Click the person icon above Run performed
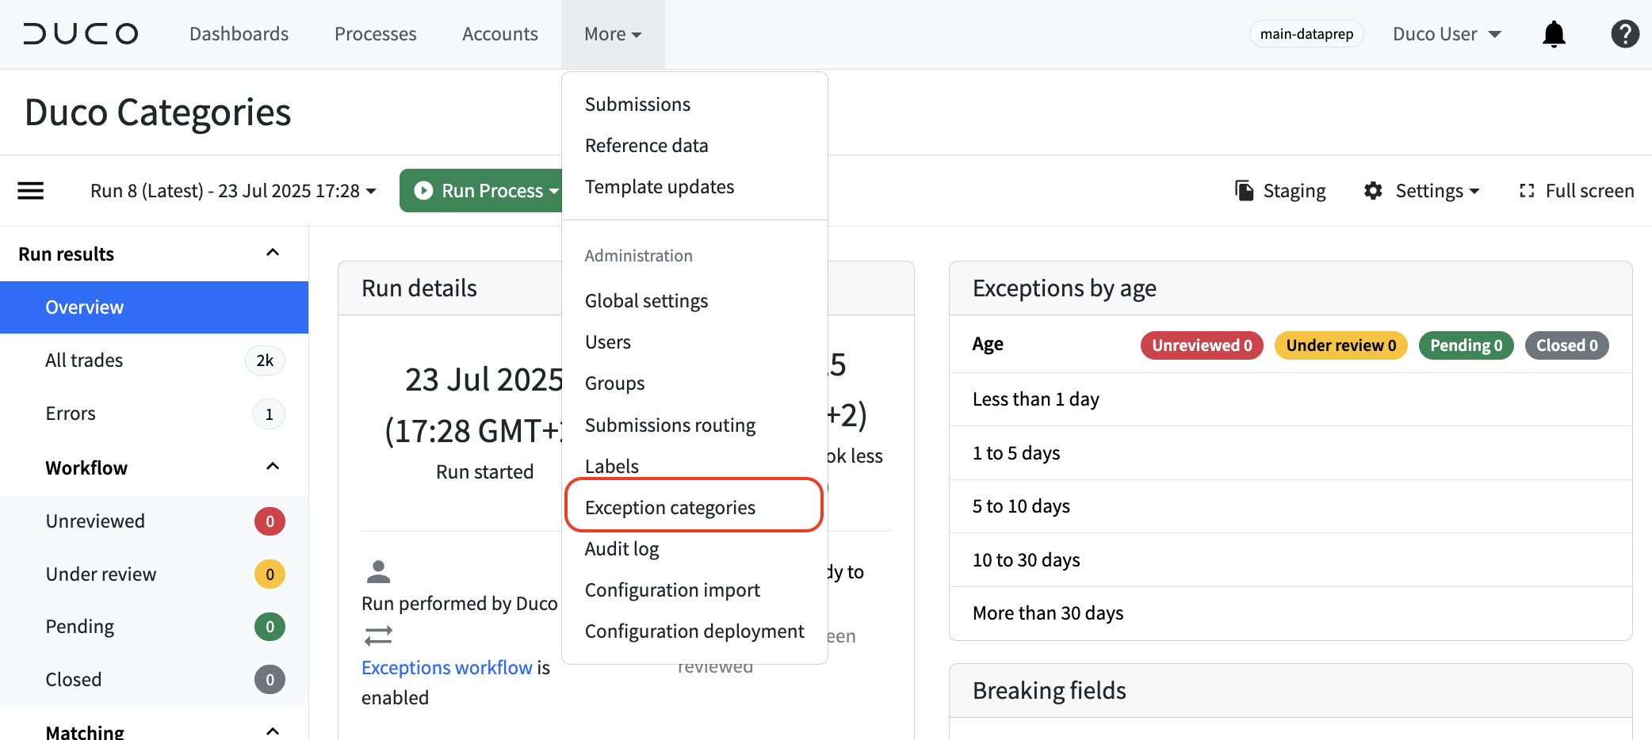Screen dimensions: 1652x740 click(378, 571)
